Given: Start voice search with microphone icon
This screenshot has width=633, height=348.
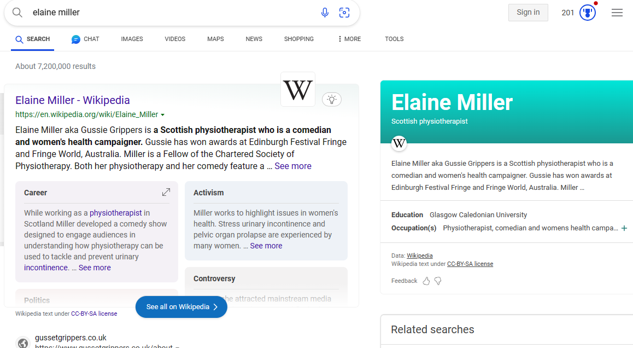Looking at the screenshot, I should 325,13.
